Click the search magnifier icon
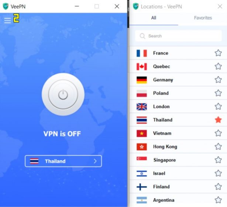 [142, 36]
